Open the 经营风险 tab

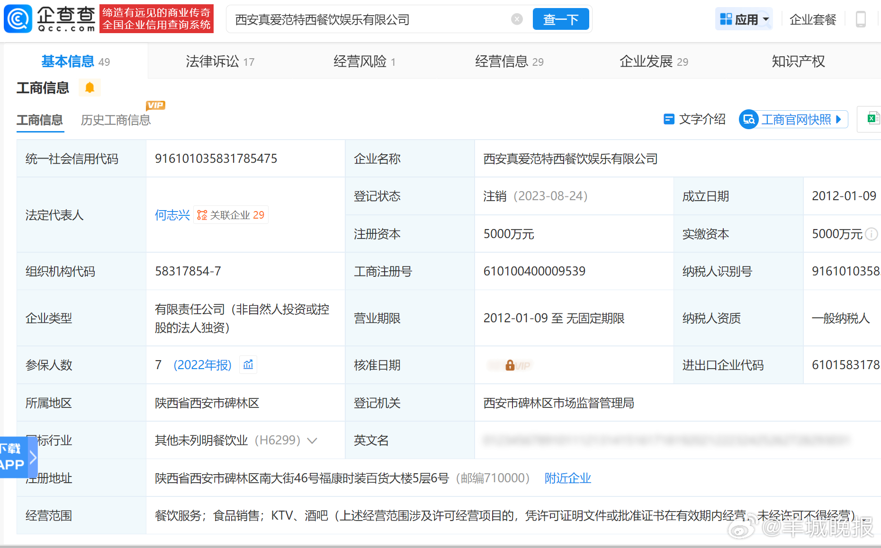pyautogui.click(x=365, y=62)
